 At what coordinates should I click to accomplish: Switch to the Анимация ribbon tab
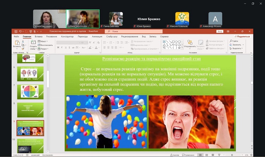[x=97, y=36]
